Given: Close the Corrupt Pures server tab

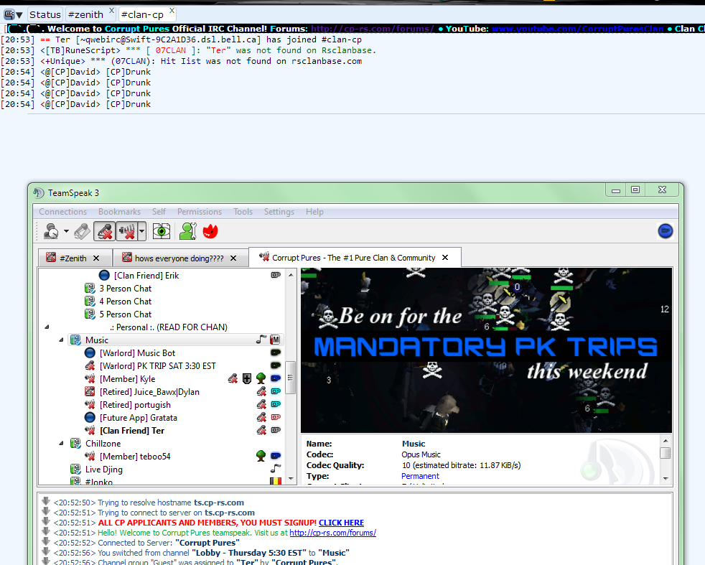Looking at the screenshot, I should pos(445,258).
